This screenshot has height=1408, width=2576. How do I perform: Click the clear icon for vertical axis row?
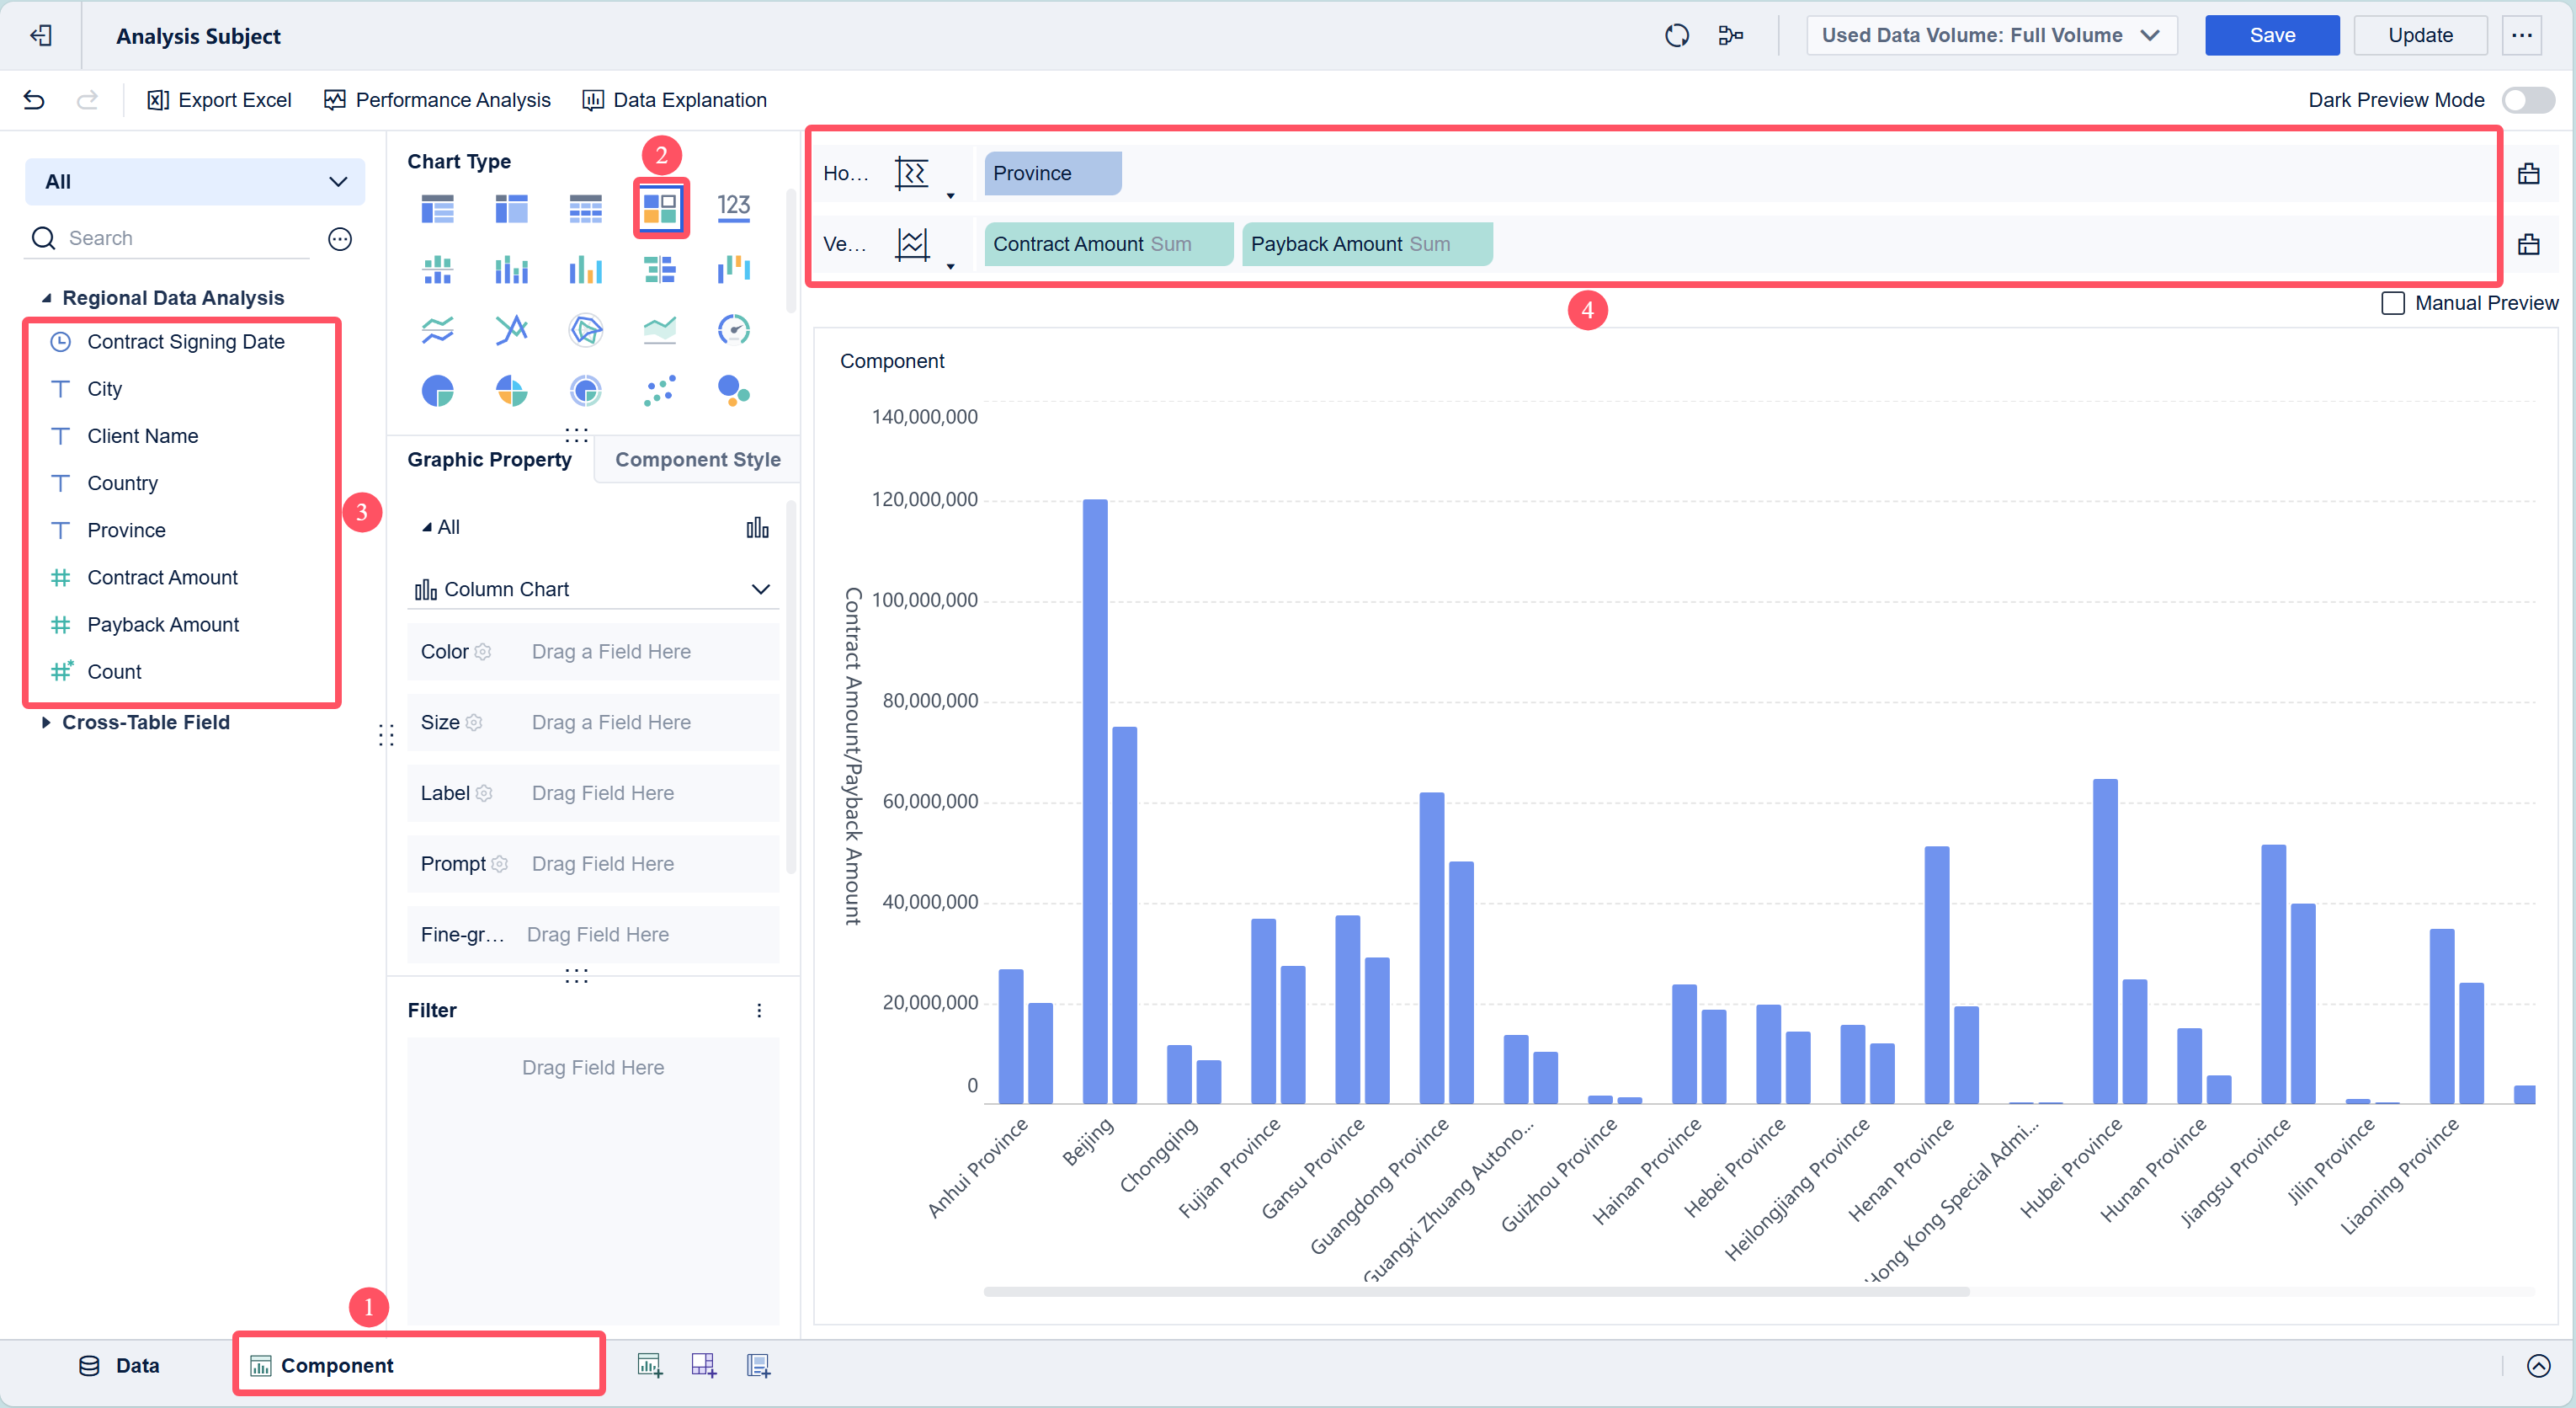[2529, 245]
